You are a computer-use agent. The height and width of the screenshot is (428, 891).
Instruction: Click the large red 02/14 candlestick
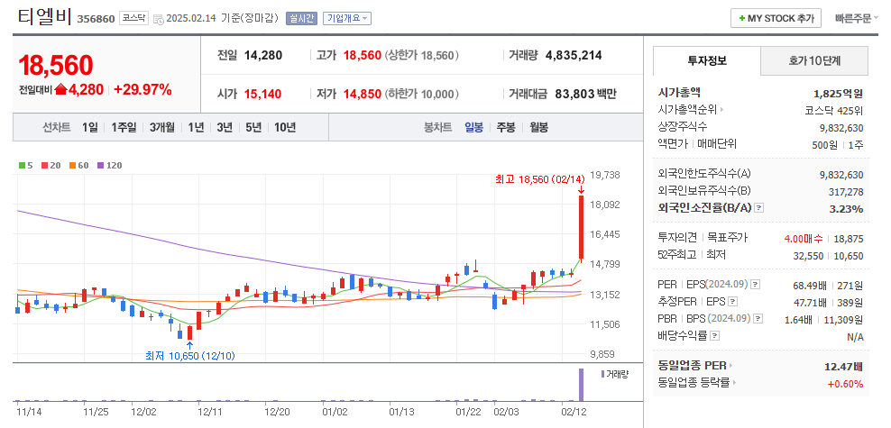[581, 227]
